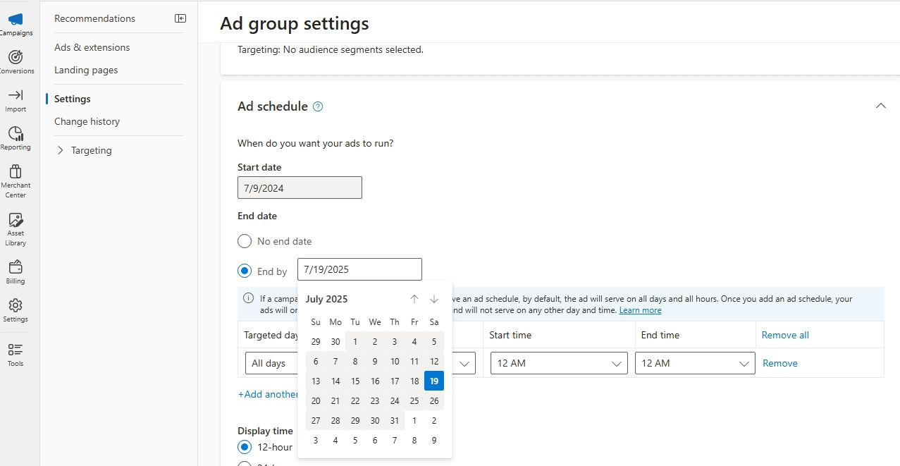Pick July 25 in the calendar

click(414, 400)
